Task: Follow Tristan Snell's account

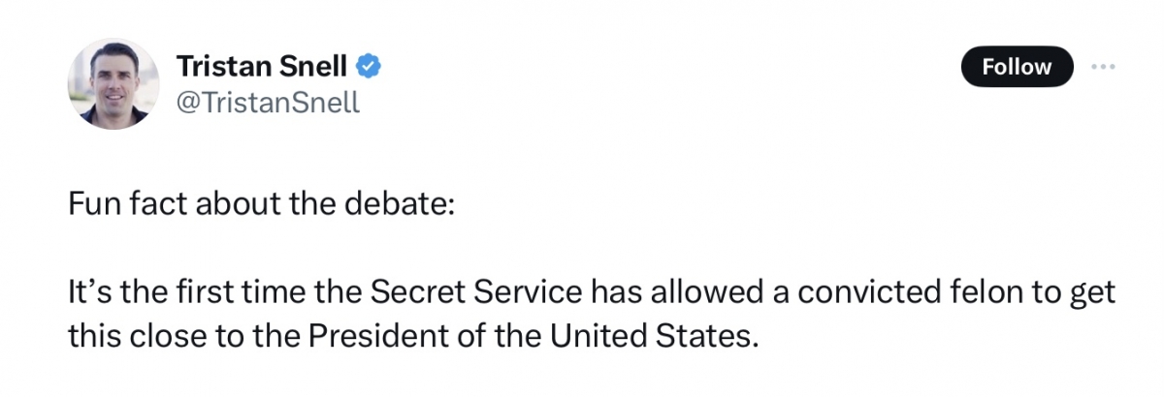Action: 1017,67
